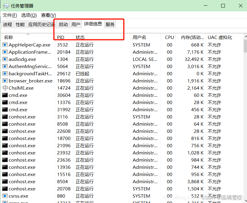Sort by the 名称 column header
This screenshot has height=203, width=247.
tap(28, 37)
